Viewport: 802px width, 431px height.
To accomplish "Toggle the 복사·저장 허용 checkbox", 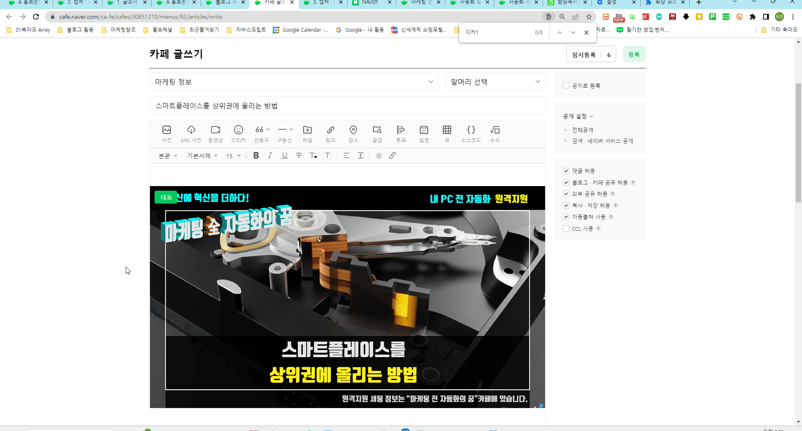I will (566, 205).
